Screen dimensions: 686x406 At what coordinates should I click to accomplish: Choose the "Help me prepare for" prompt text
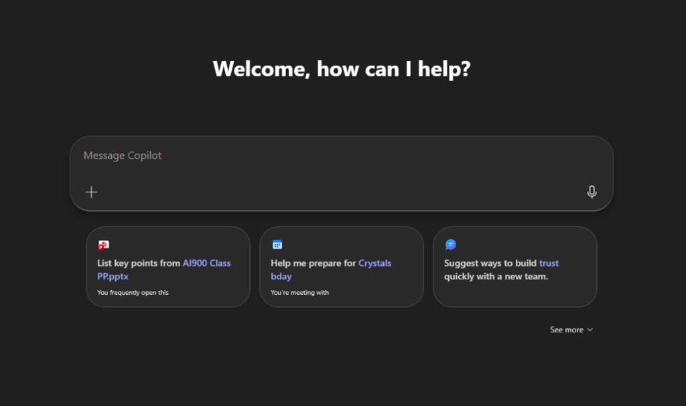313,263
